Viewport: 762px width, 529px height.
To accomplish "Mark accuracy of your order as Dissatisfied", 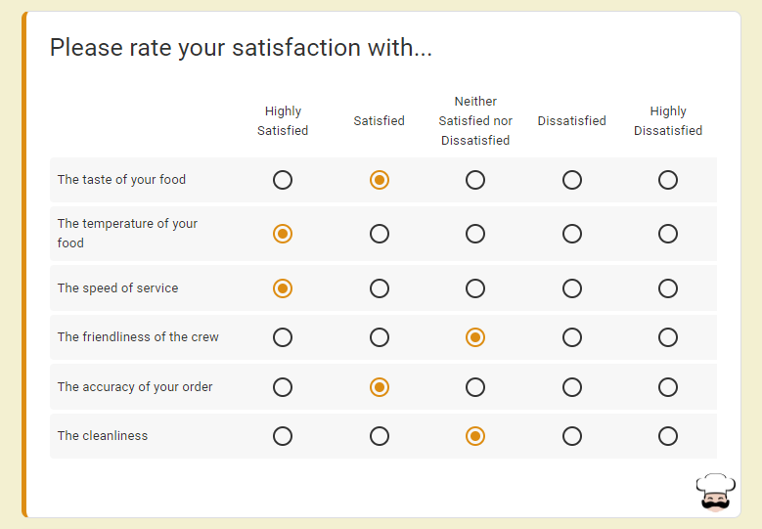I will click(x=572, y=387).
